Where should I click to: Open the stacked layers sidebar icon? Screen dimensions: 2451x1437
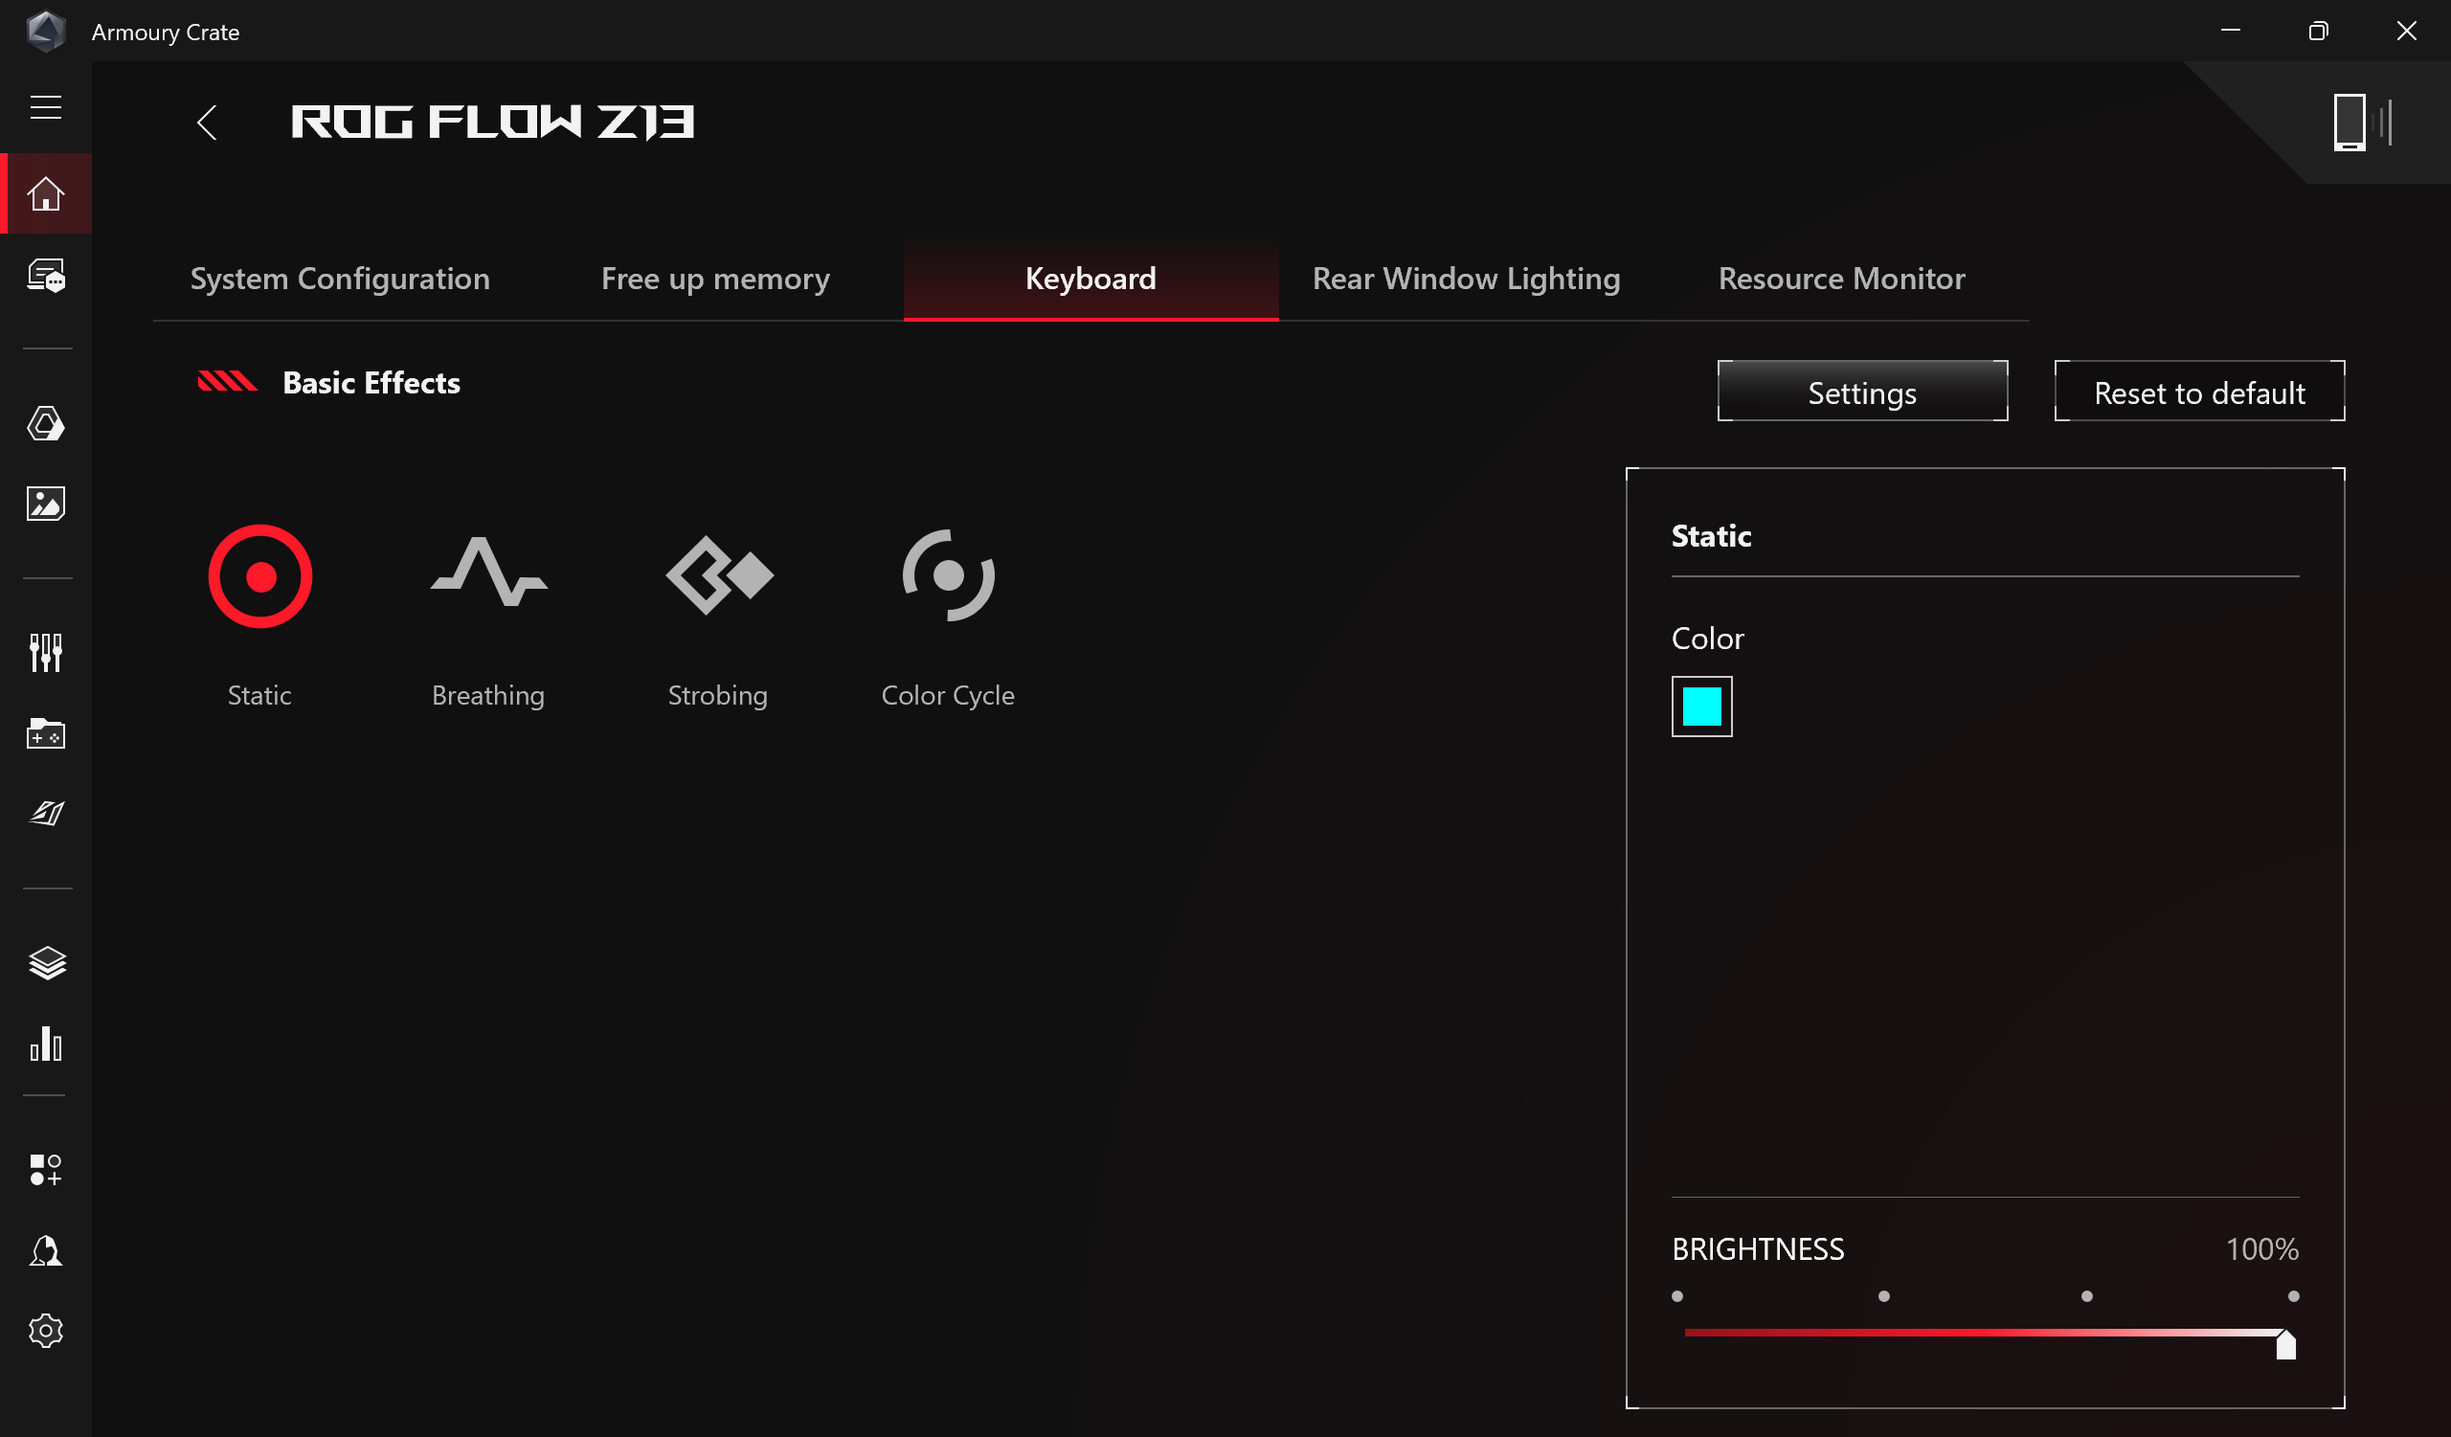pyautogui.click(x=46, y=962)
